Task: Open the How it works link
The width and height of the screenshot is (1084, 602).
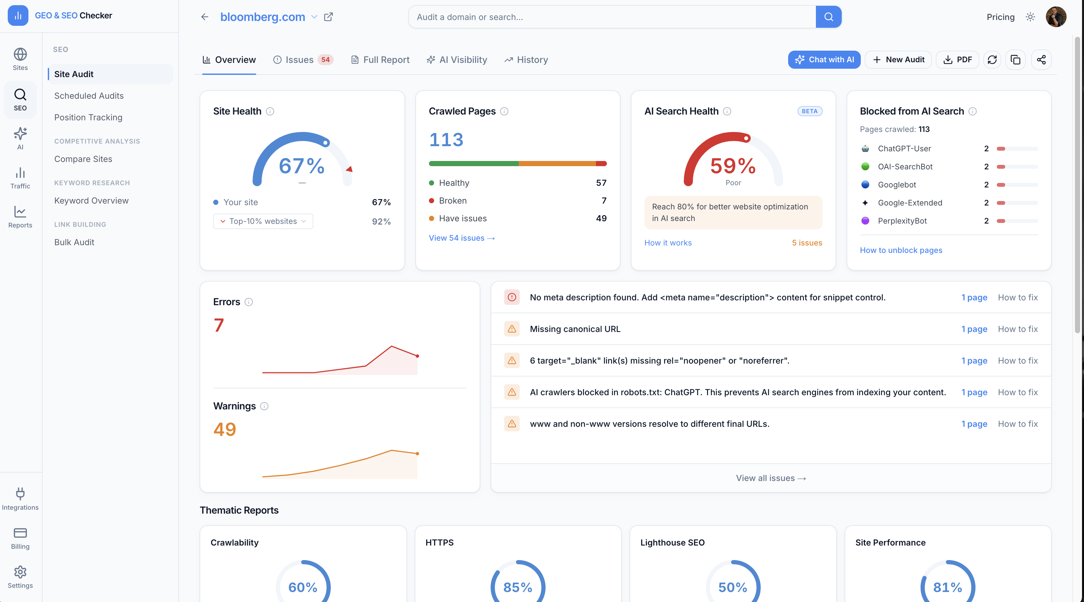Action: click(x=668, y=243)
